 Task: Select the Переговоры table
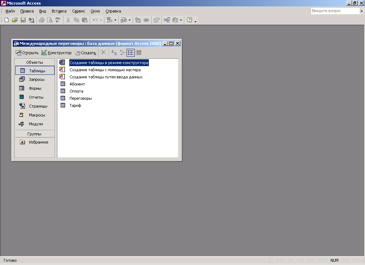pos(81,98)
